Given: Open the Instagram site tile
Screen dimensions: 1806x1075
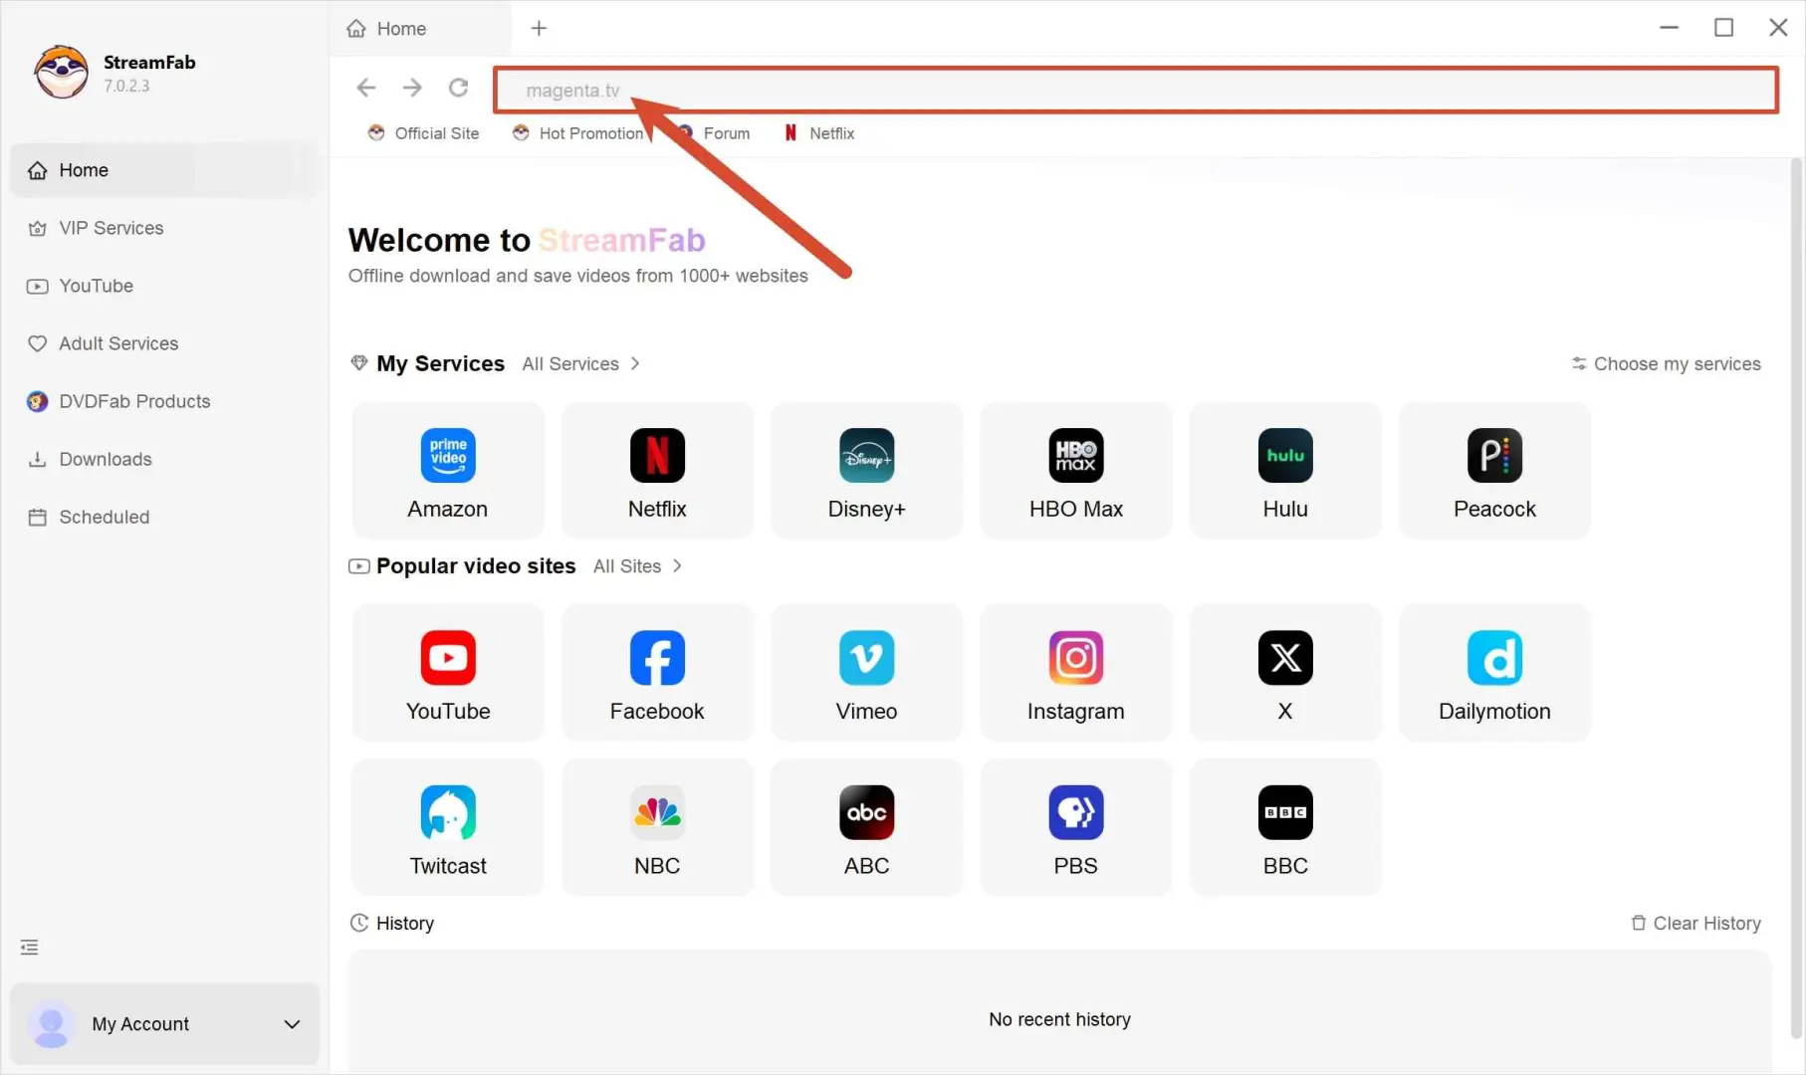Looking at the screenshot, I should tap(1076, 673).
